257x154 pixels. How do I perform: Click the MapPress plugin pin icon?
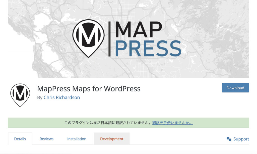(20, 95)
